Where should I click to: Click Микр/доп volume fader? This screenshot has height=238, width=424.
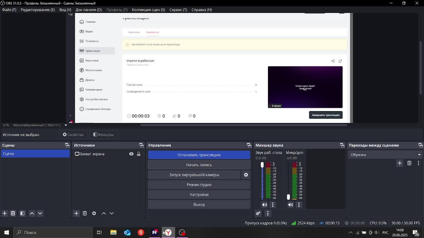coord(288,197)
